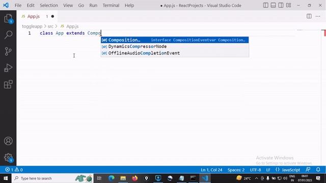
Task: Click the Type here to search box
Action: click(52, 178)
